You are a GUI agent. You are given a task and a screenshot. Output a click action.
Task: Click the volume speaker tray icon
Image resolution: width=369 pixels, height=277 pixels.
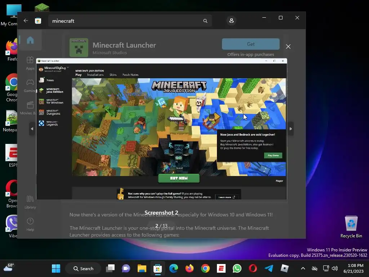335,268
